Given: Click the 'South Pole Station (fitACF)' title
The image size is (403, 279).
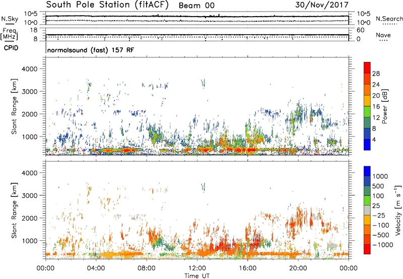Looking at the screenshot, I should pyautogui.click(x=107, y=5).
